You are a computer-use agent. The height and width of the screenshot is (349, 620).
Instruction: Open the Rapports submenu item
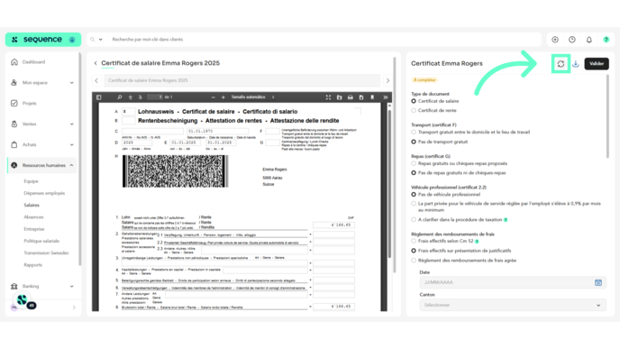(x=32, y=265)
